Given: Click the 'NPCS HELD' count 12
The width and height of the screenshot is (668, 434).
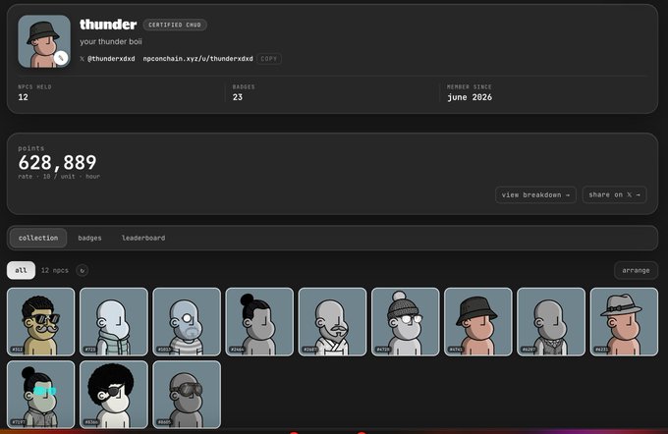Looking at the screenshot, I should (x=23, y=97).
